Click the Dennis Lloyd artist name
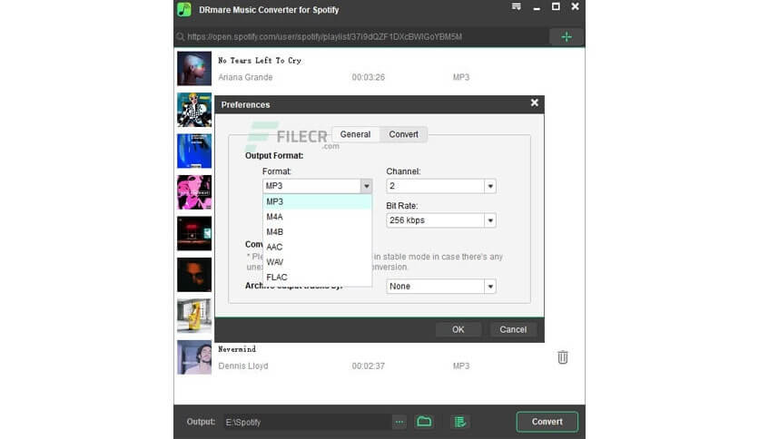The height and width of the screenshot is (439, 759). 243,366
